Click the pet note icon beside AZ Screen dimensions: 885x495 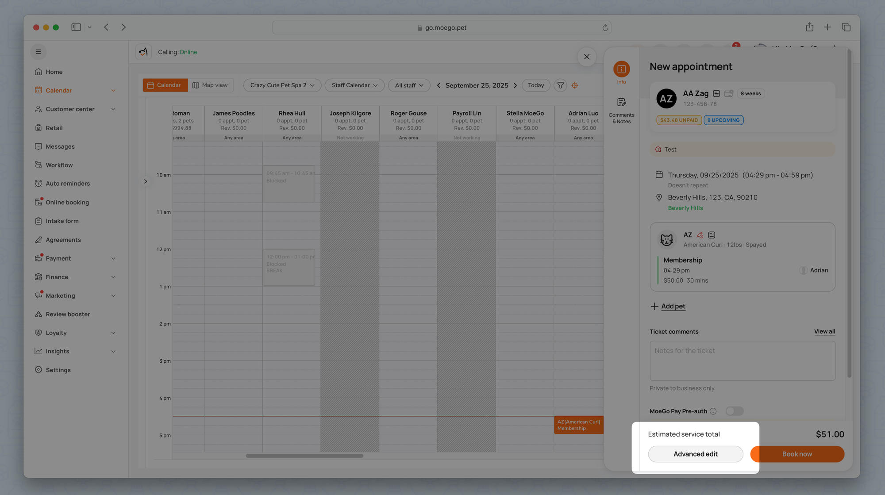point(712,235)
